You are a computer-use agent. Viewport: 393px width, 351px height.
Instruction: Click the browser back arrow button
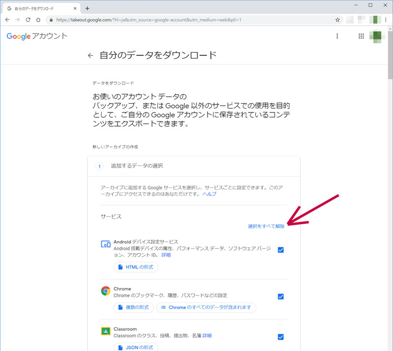(x=7, y=20)
